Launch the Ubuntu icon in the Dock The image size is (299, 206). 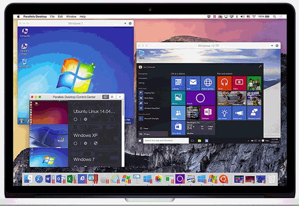click(x=223, y=179)
